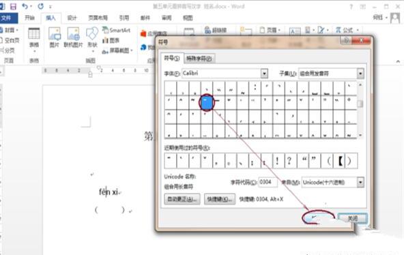
Task: Click the symbol dialog help button
Action: point(346,40)
